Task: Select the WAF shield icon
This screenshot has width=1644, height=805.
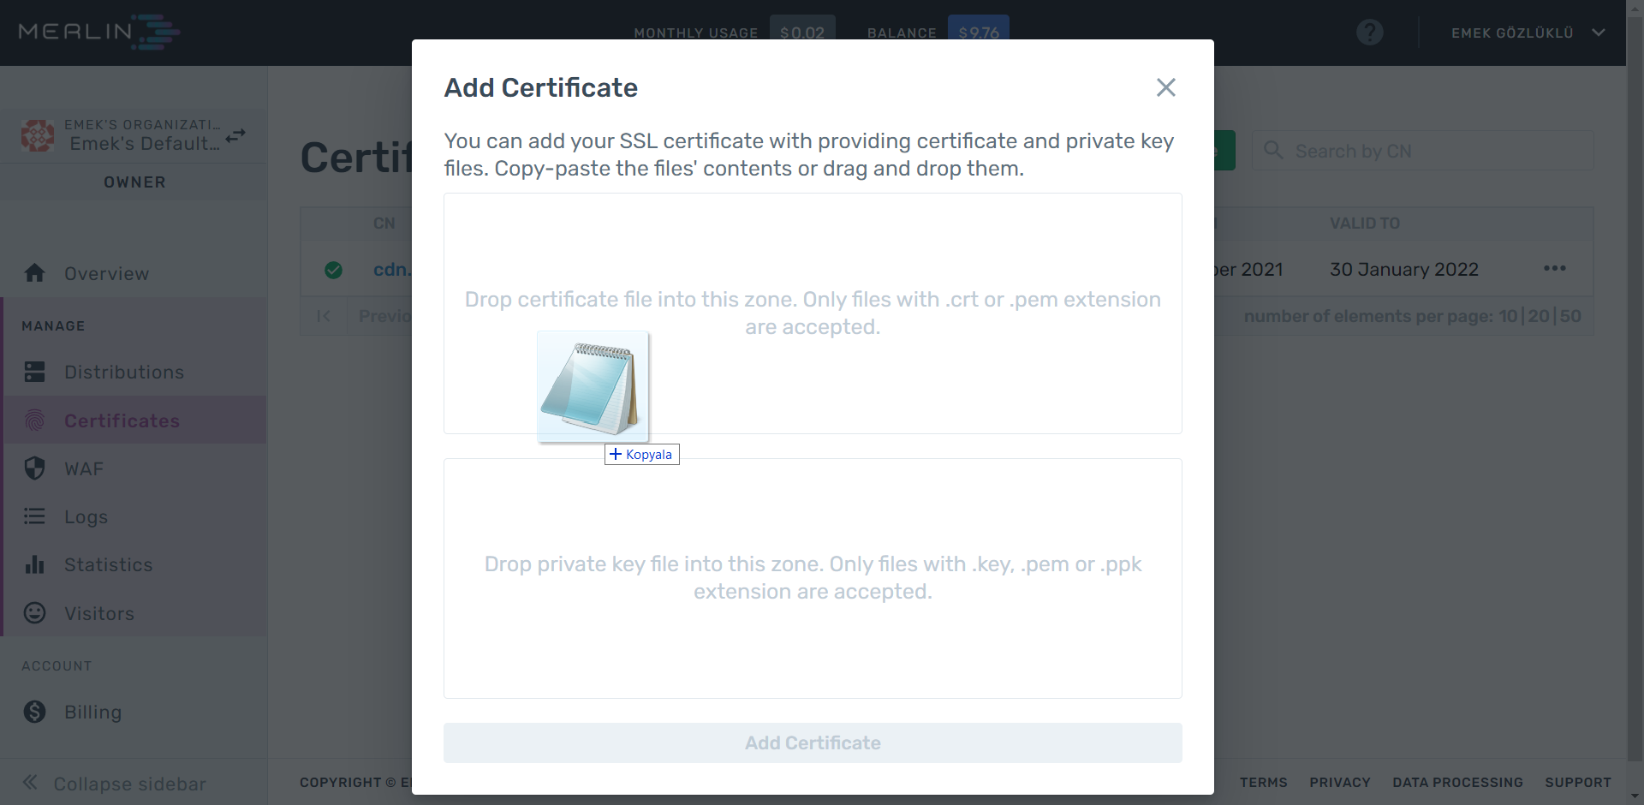Action: 34,468
